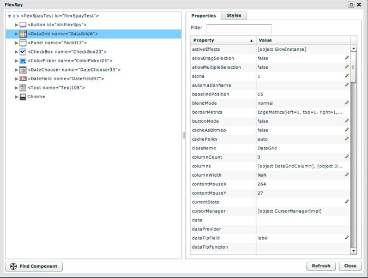Click the ColorPicker25 component icon
Image resolution: width=368 pixels, height=278 pixels.
(23, 61)
